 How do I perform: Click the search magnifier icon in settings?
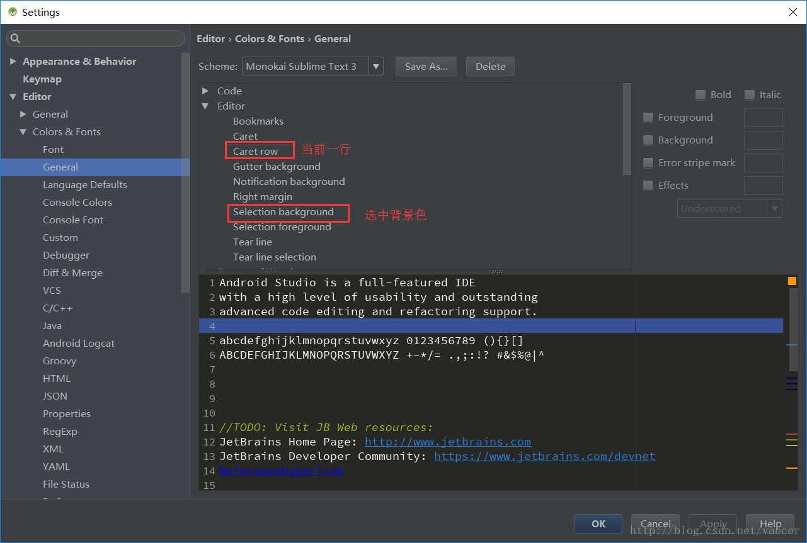(x=14, y=39)
